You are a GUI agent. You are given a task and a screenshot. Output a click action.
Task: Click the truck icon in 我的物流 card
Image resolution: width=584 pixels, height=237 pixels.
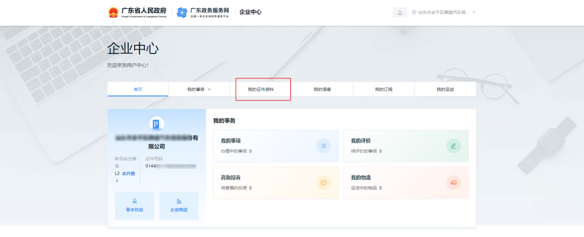click(453, 182)
